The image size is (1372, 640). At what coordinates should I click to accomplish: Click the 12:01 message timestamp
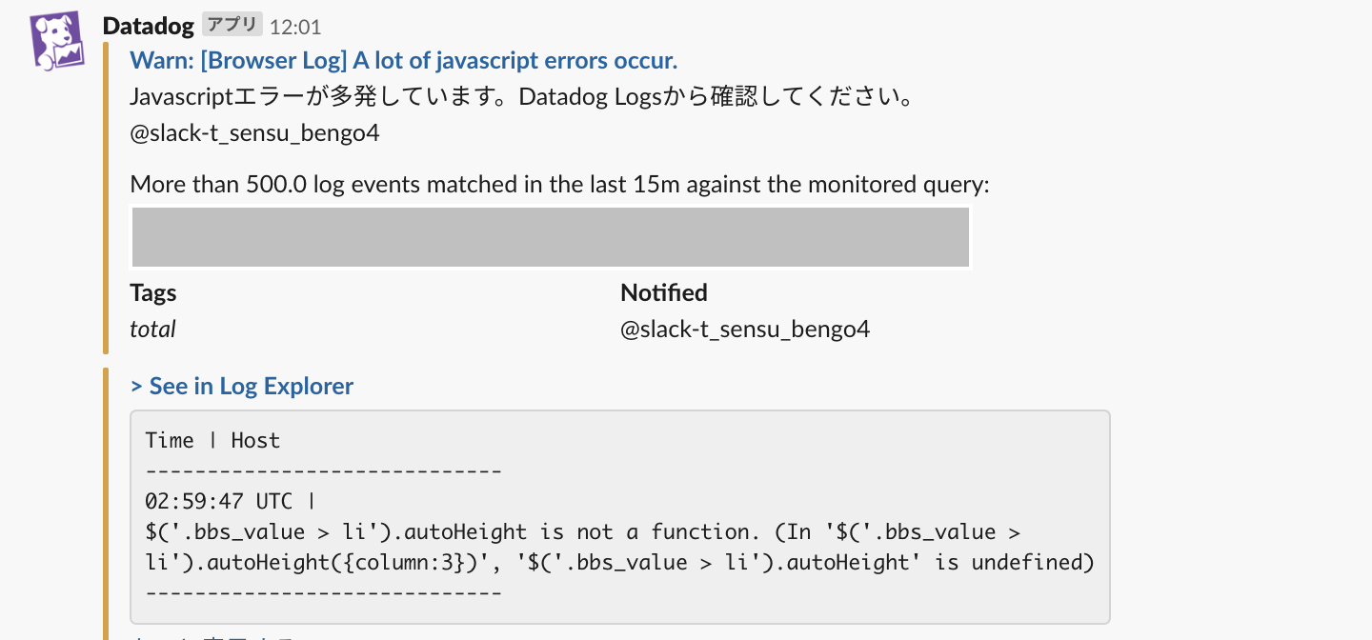coord(295,27)
